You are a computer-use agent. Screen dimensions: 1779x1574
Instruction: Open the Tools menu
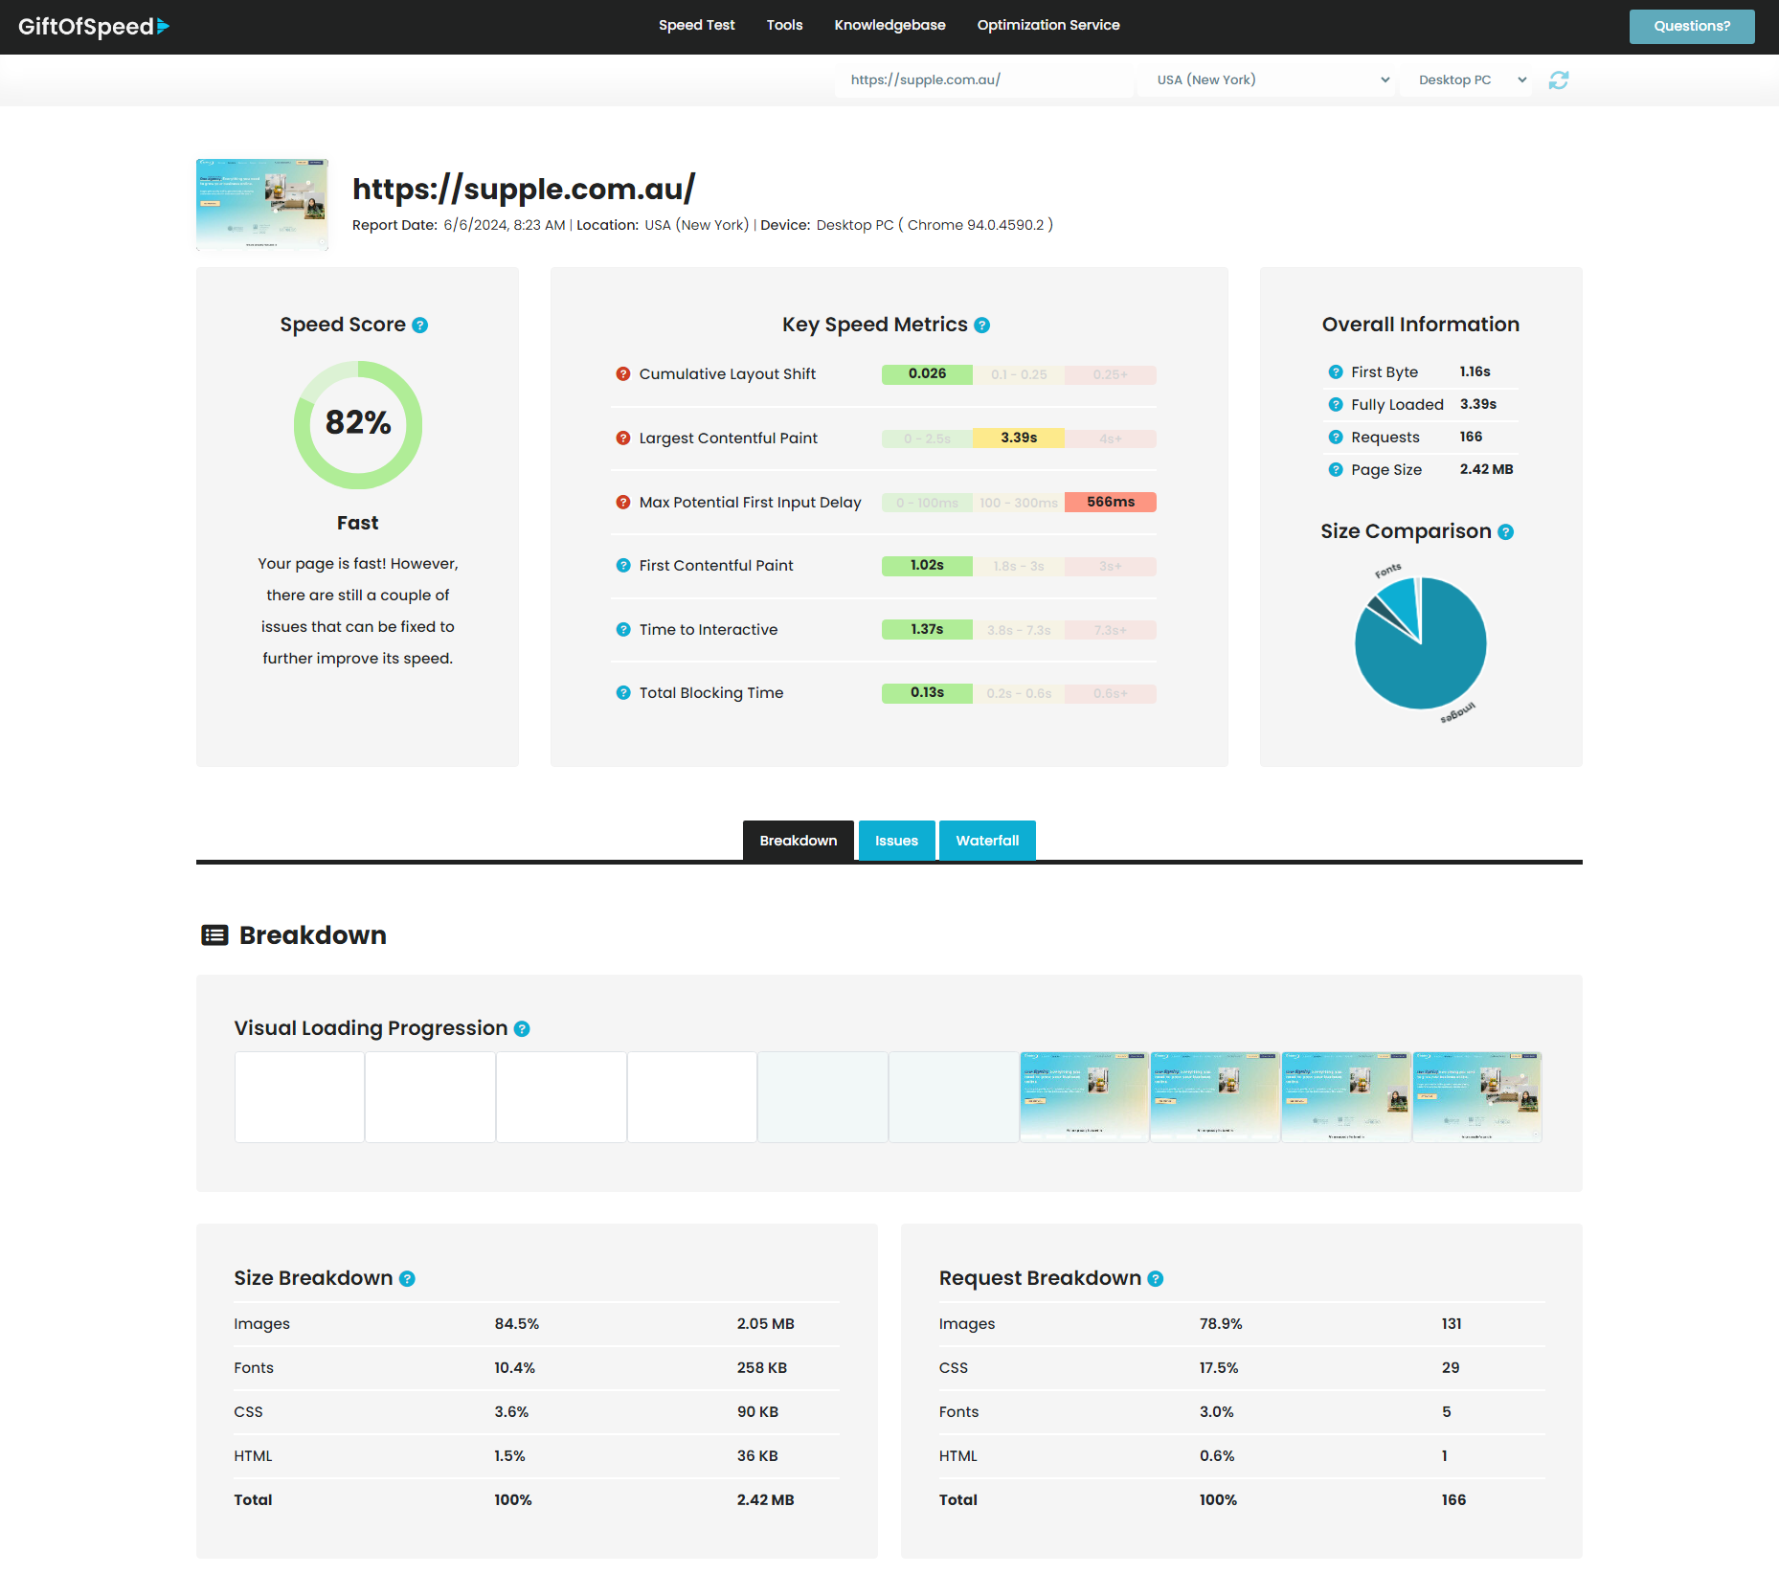click(784, 26)
